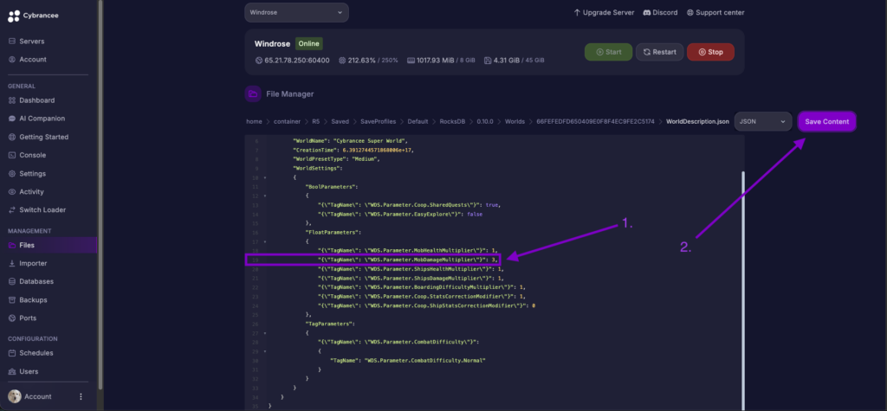The image size is (887, 411).
Task: Restart the Windrose server
Action: [659, 52]
